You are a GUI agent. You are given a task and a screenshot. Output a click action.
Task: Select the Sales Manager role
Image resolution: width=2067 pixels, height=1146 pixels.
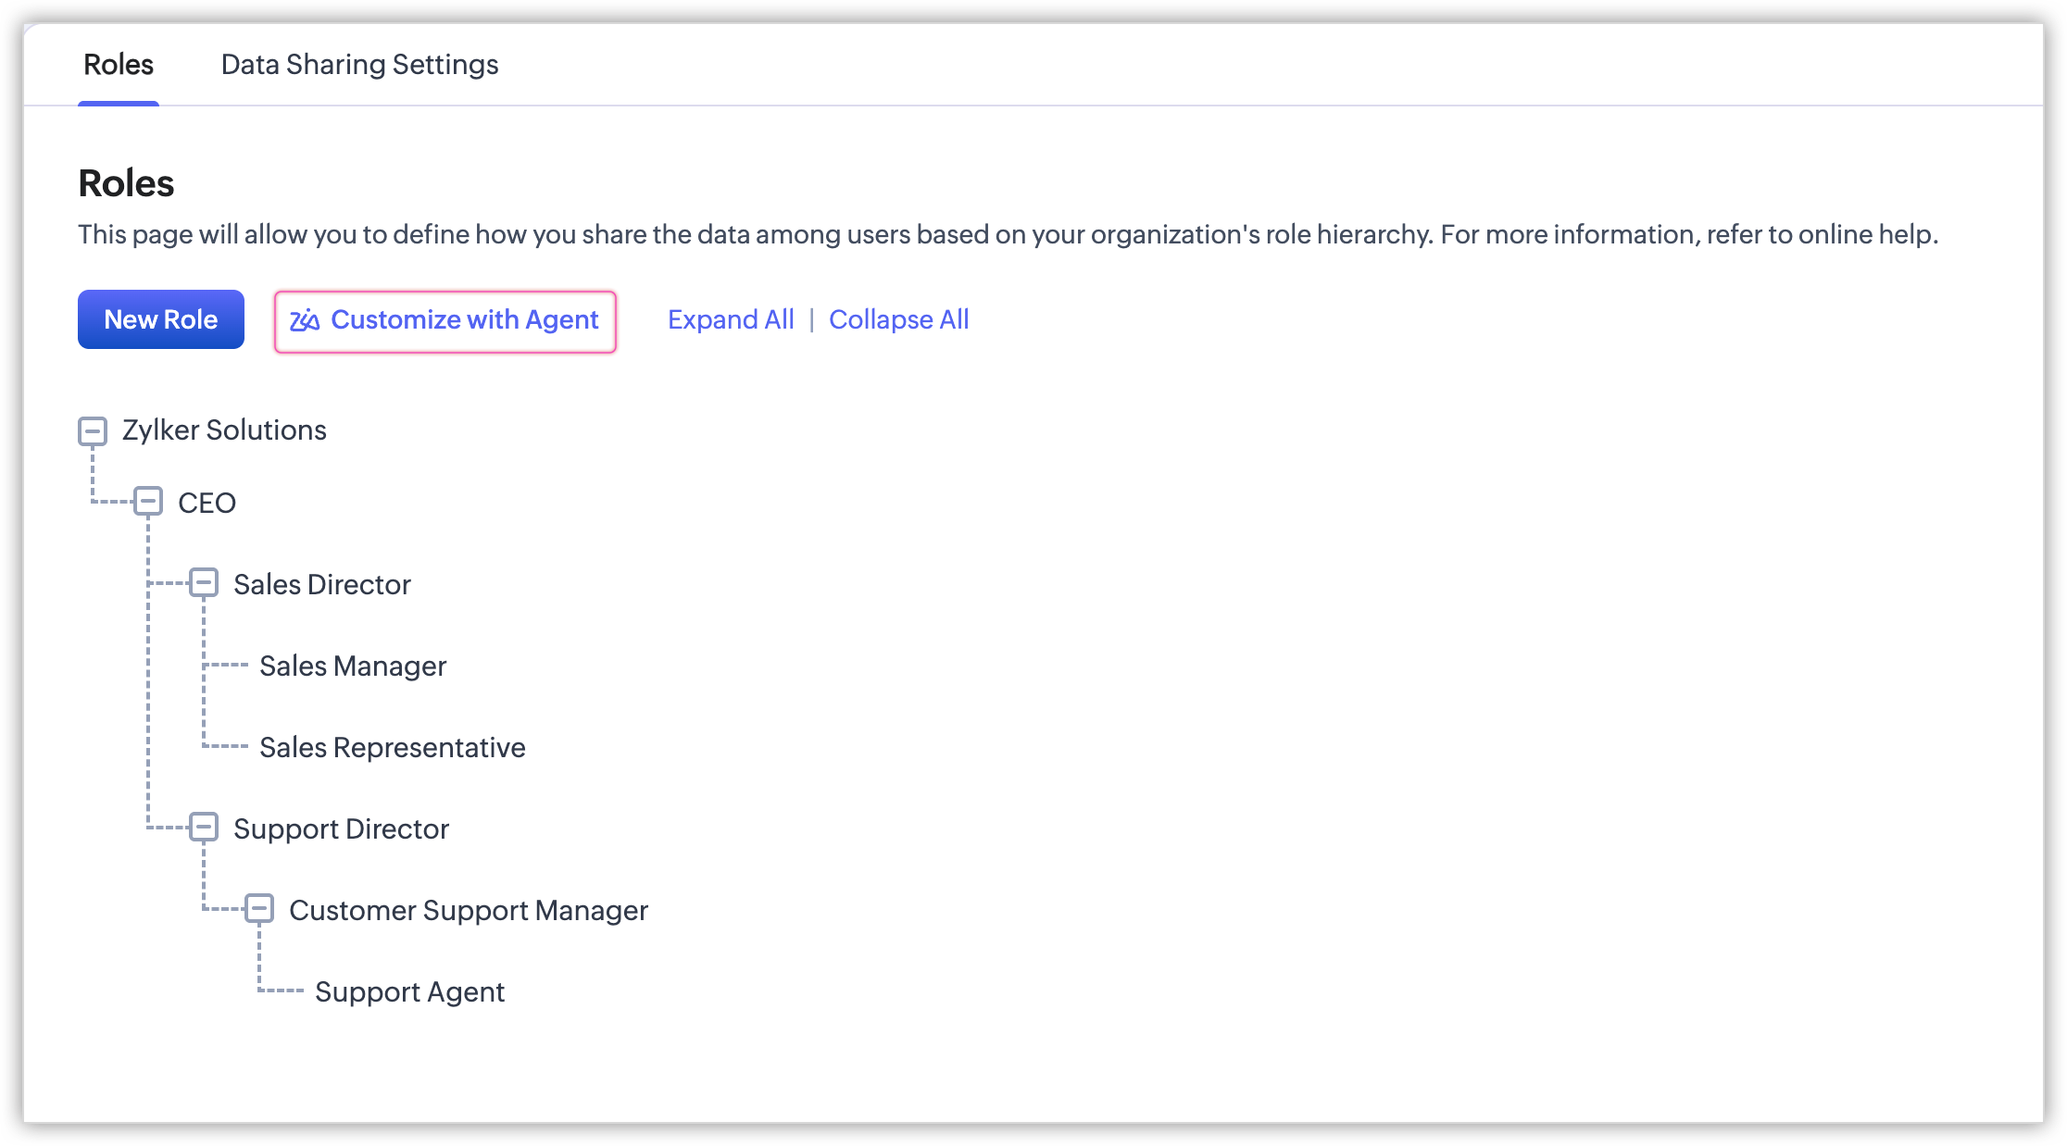353,666
